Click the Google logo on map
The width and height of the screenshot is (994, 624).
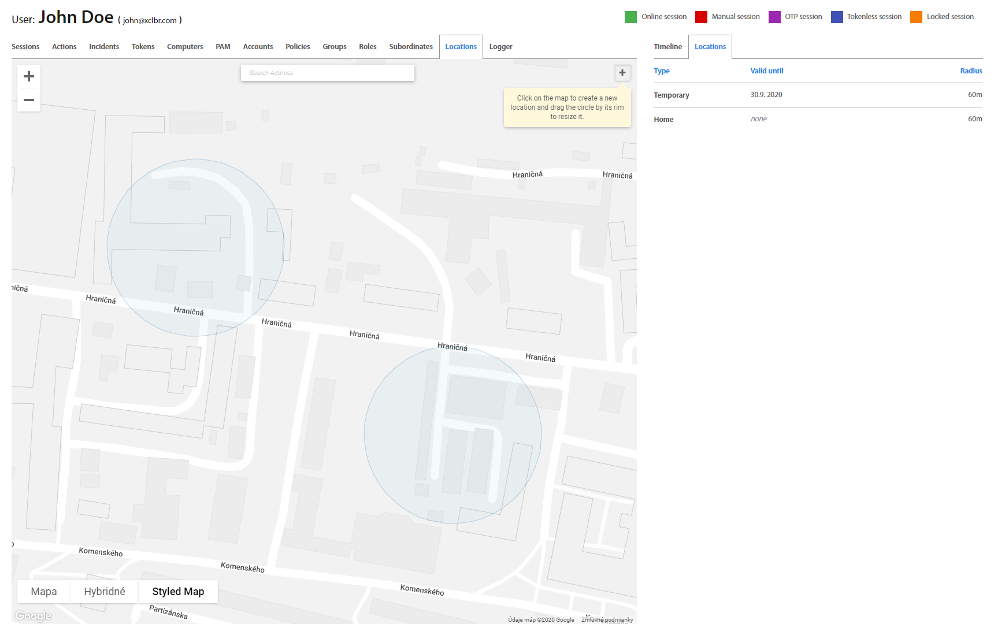34,616
